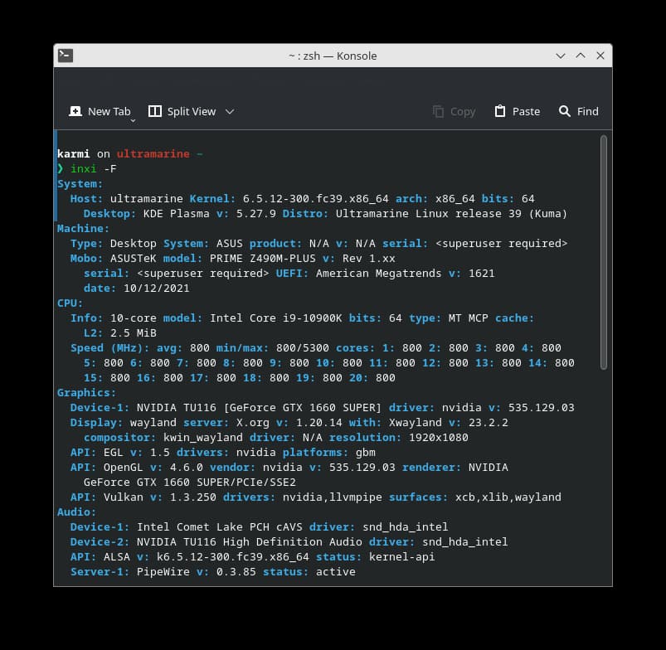The image size is (666, 650).
Task: Click 'GeForce GTX 1660 SUPER/PCIe/SSE2' renderer text
Action: click(x=189, y=483)
